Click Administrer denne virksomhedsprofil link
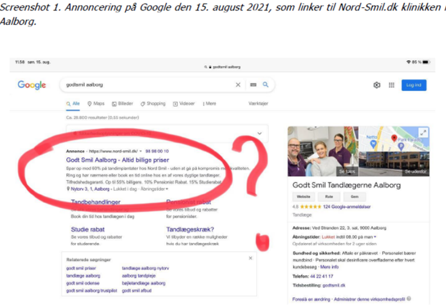This screenshot has width=446, height=307. [x=369, y=299]
